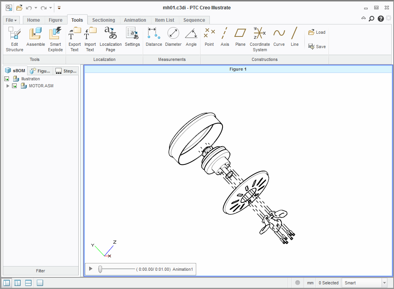The width and height of the screenshot is (394, 289).
Task: Activate the Angle measurement tool
Action: coord(191,37)
